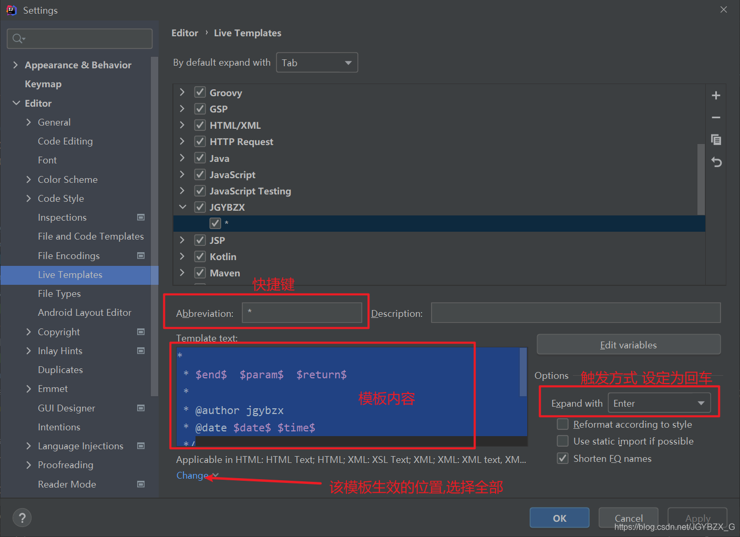Click the Cancel button
740x537 pixels.
click(x=629, y=518)
